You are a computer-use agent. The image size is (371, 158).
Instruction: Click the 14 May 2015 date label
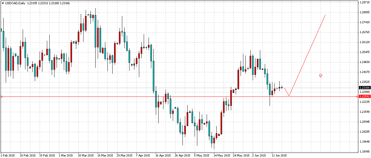tap(222, 156)
